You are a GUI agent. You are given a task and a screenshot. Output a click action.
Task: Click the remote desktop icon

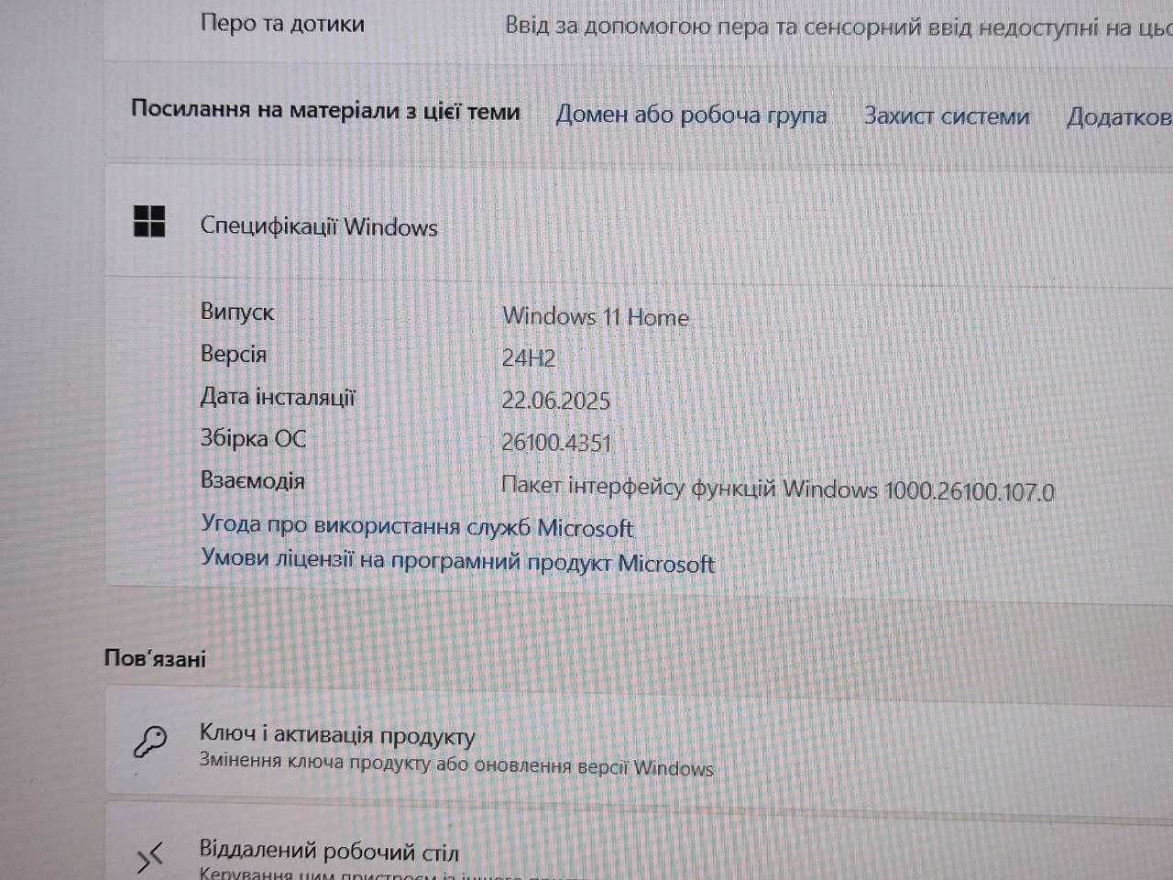coord(150,857)
